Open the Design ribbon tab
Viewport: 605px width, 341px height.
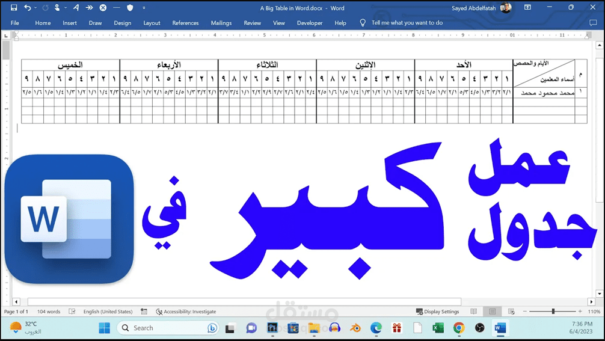123,23
